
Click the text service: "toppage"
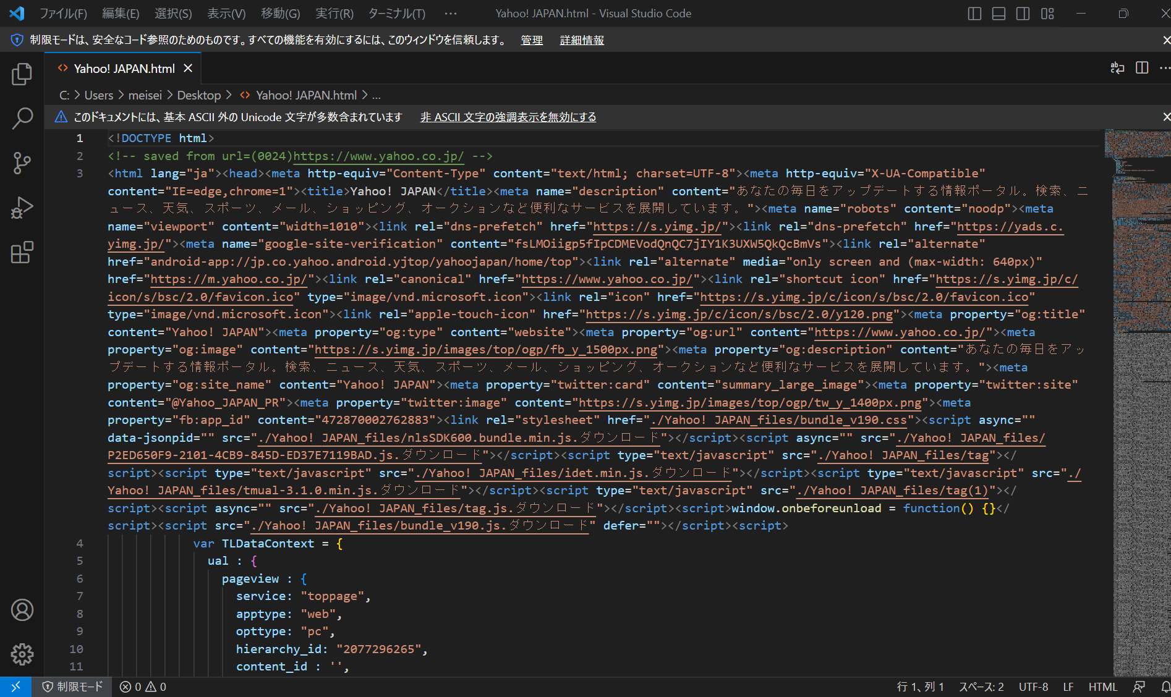tap(303, 596)
